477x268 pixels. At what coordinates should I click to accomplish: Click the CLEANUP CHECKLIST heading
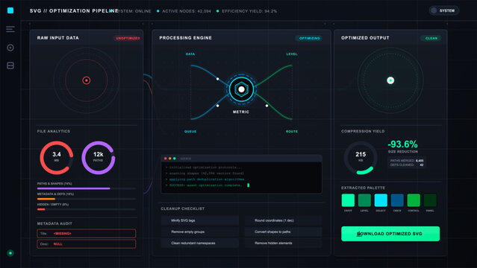pyautogui.click(x=183, y=208)
